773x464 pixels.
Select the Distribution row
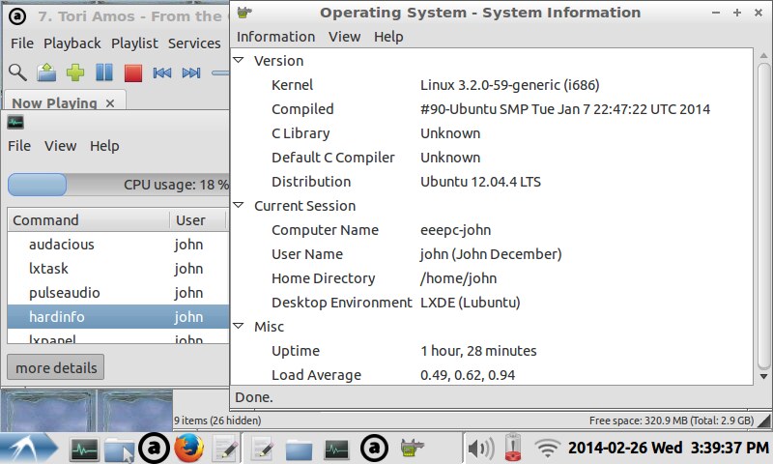click(x=492, y=182)
